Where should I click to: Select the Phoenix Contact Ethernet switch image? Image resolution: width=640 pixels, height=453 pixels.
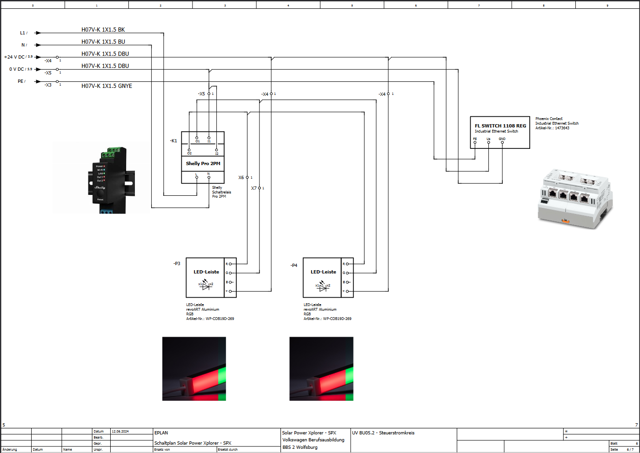pyautogui.click(x=575, y=199)
